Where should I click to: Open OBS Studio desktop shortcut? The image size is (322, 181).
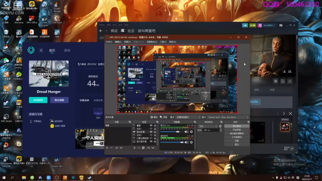(x=6, y=118)
